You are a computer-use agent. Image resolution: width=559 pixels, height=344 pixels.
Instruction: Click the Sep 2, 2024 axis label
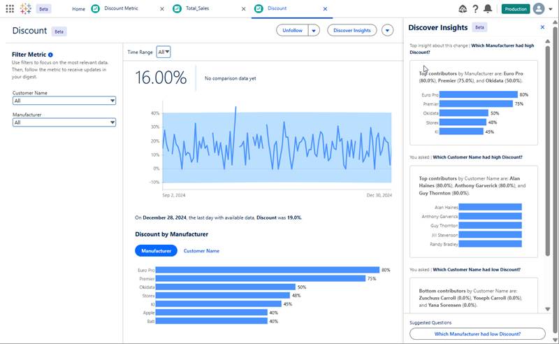(x=173, y=195)
